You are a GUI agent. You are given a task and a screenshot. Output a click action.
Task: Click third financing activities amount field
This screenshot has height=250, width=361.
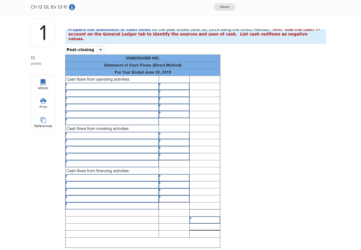(174, 192)
